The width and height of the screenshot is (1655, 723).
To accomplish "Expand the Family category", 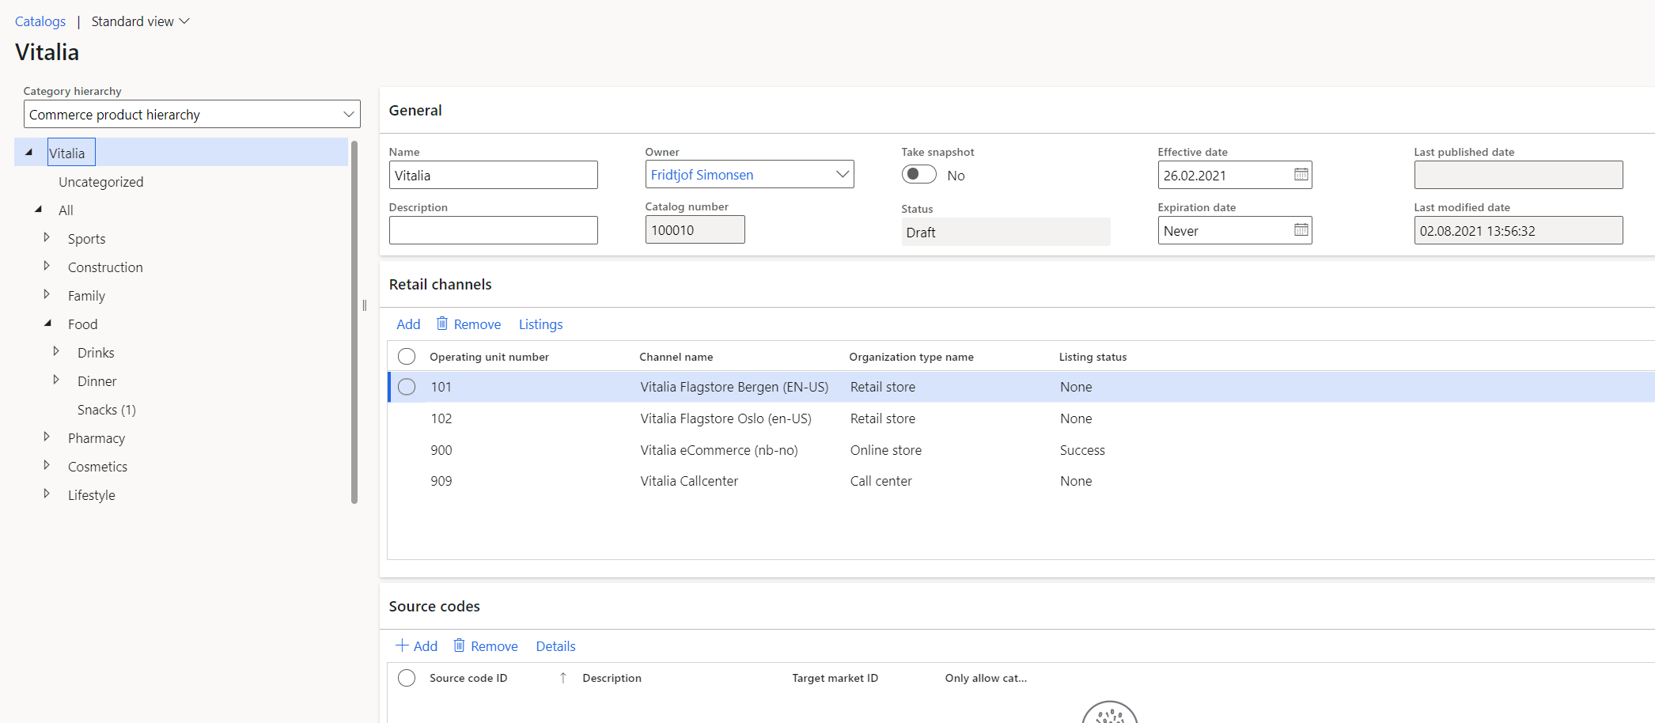I will click(x=47, y=294).
